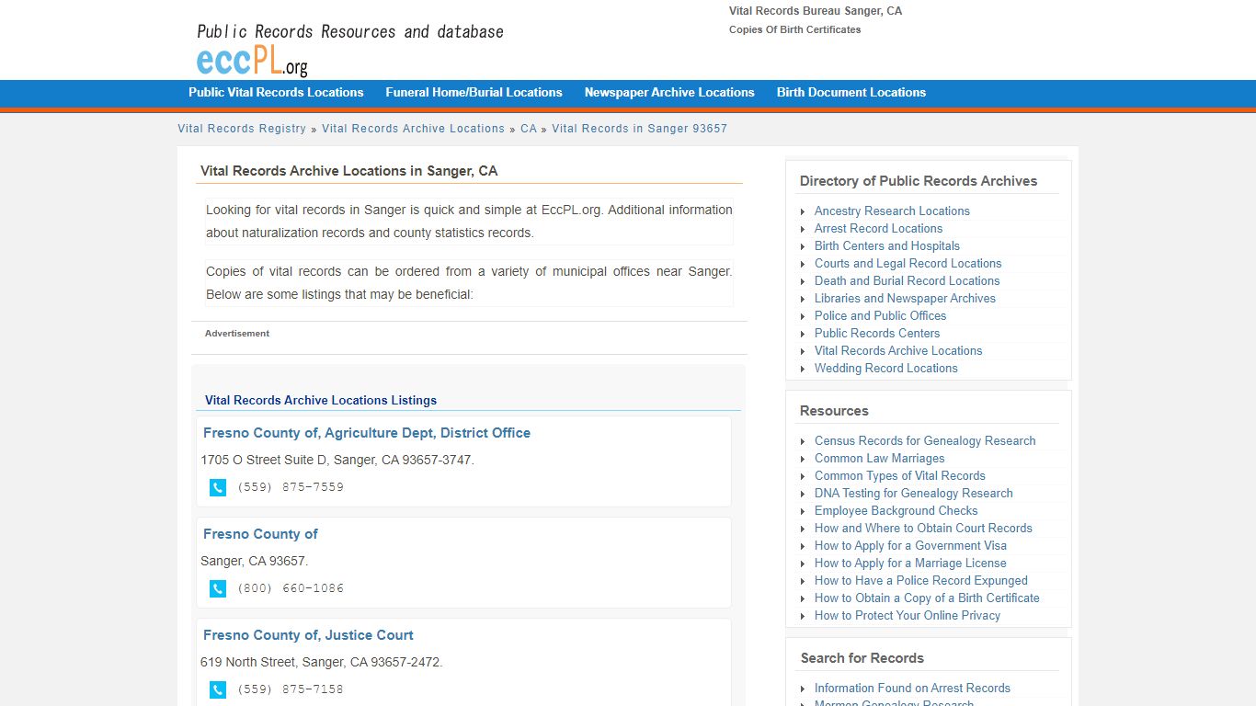Open DNA Testing for Genealogy Research
Screen dimensions: 1256x706
pyautogui.click(x=913, y=493)
